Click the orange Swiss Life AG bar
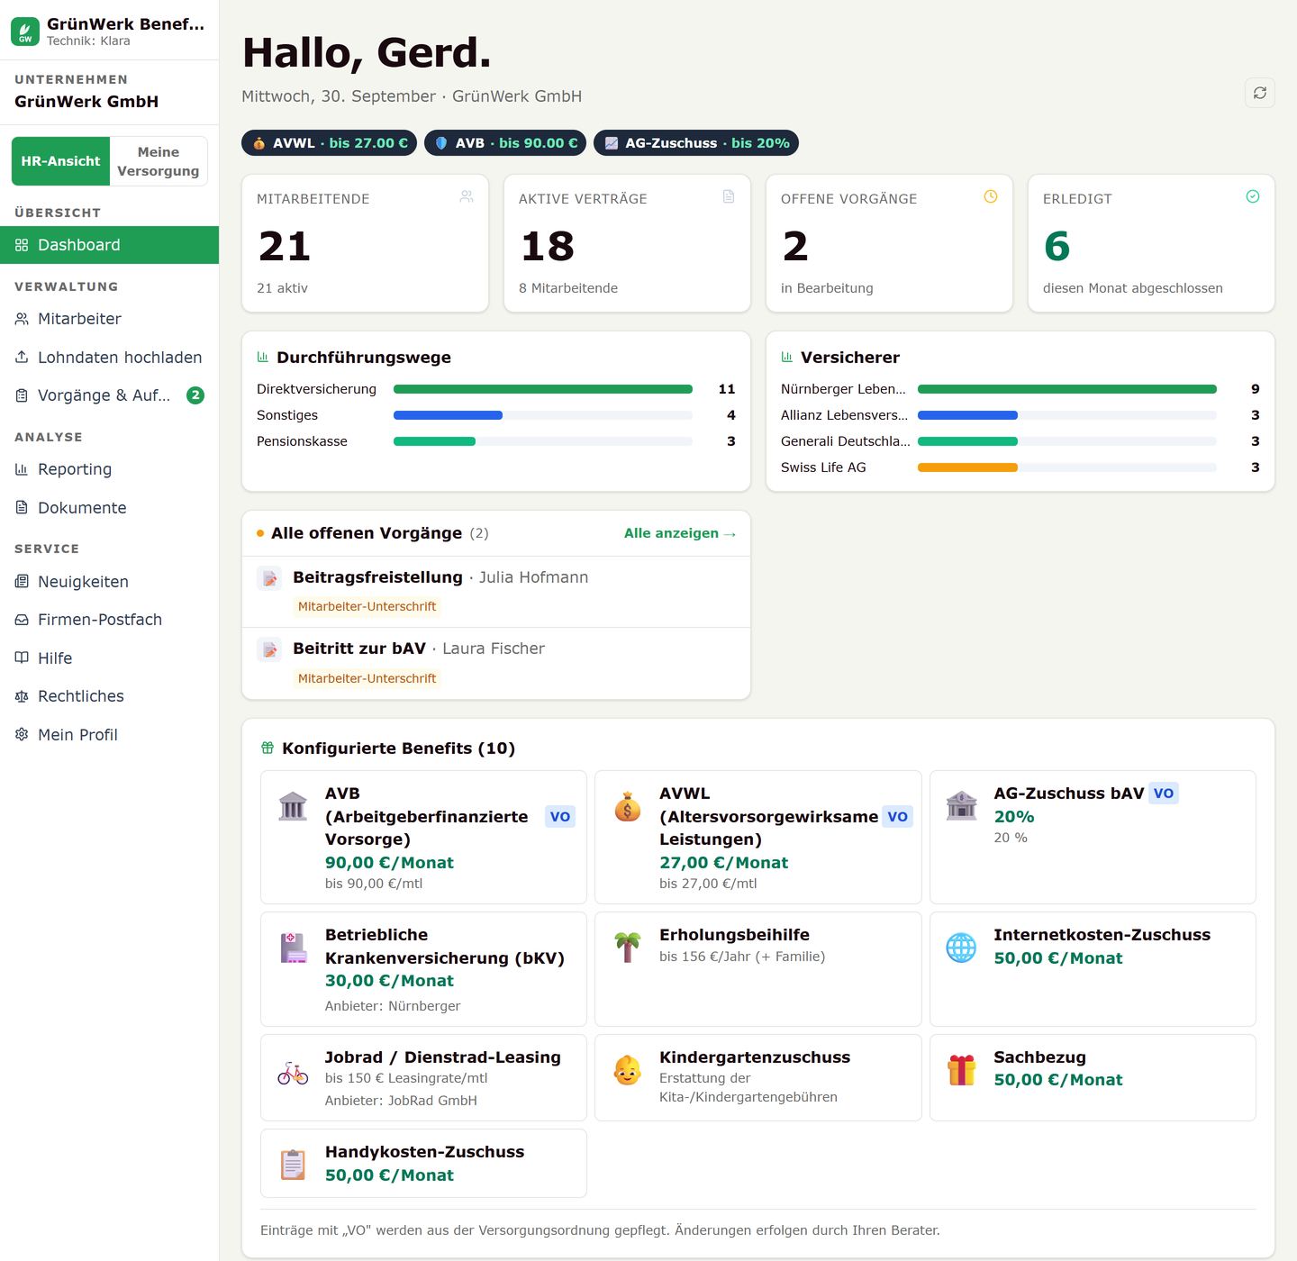This screenshot has height=1261, width=1297. point(967,467)
